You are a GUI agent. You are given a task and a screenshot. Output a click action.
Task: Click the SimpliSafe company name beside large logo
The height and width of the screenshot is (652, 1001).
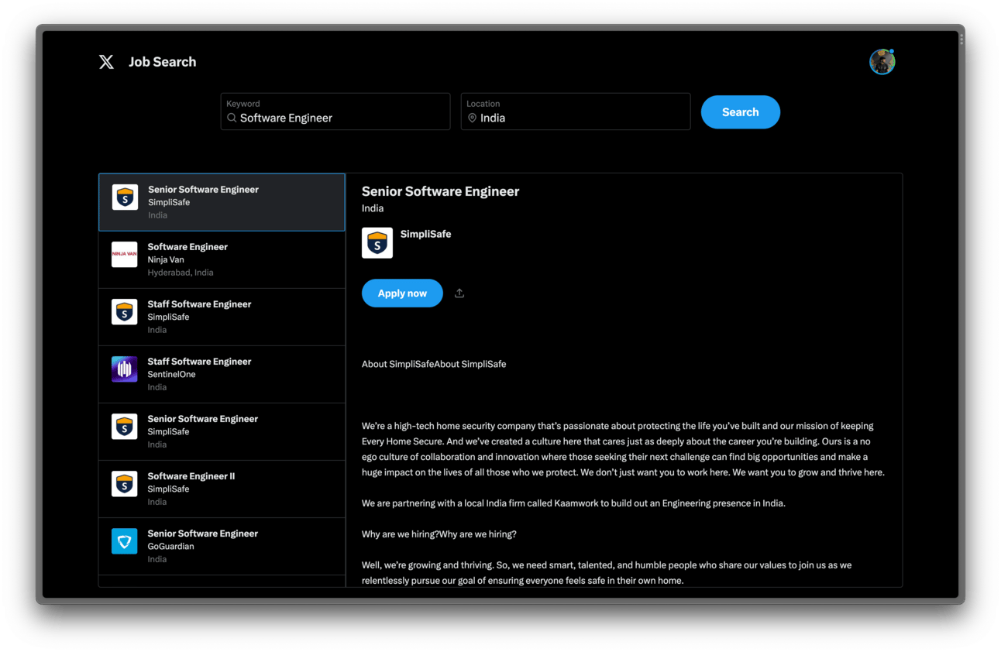point(425,234)
